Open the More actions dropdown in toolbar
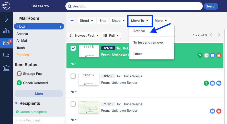 click(x=161, y=20)
